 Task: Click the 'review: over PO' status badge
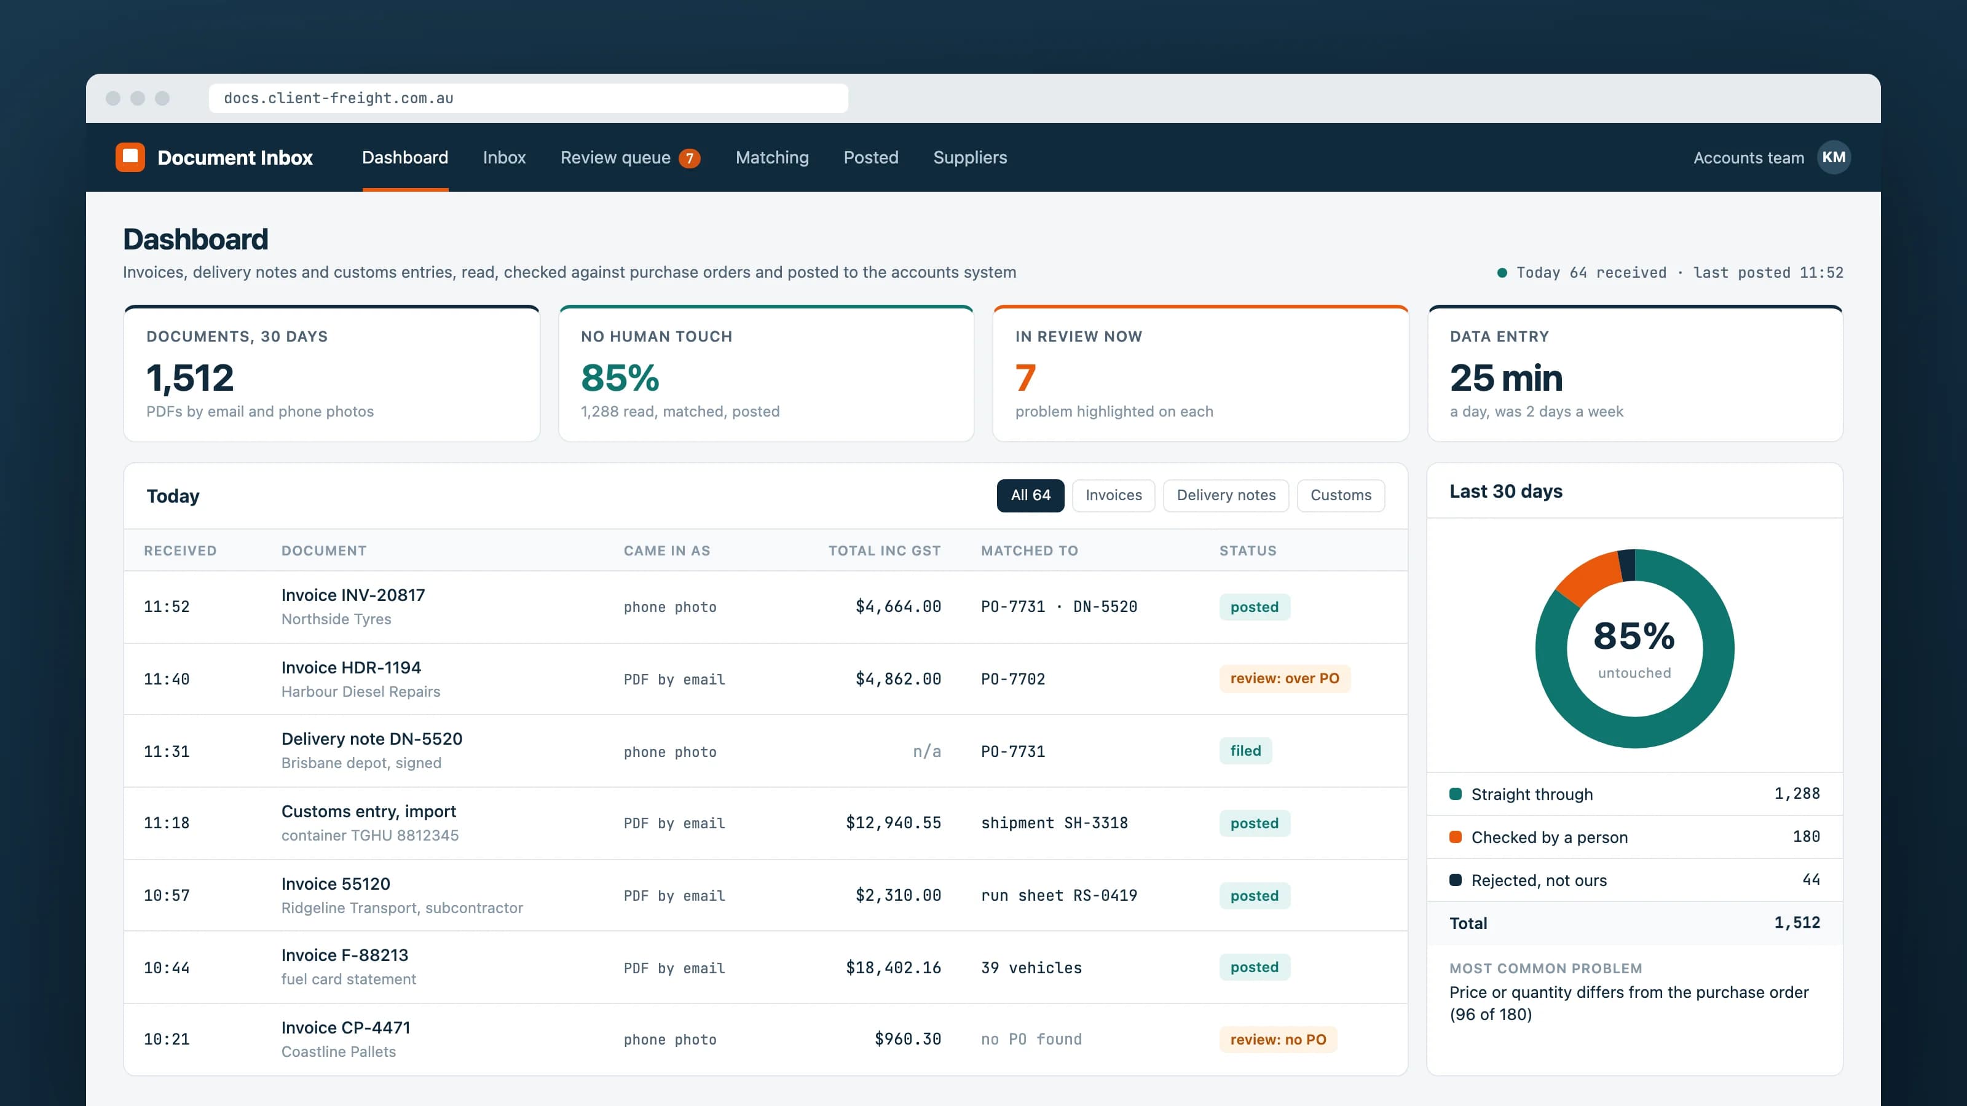click(1284, 678)
